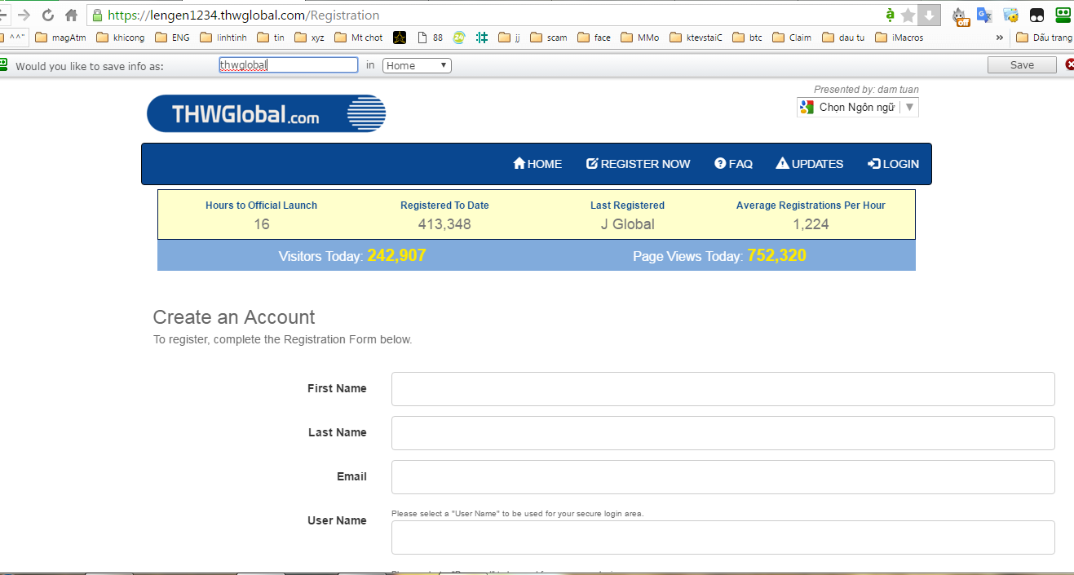Viewport: 1074px width, 575px height.
Task: Click the THWGlobal.com logo
Action: (x=266, y=113)
